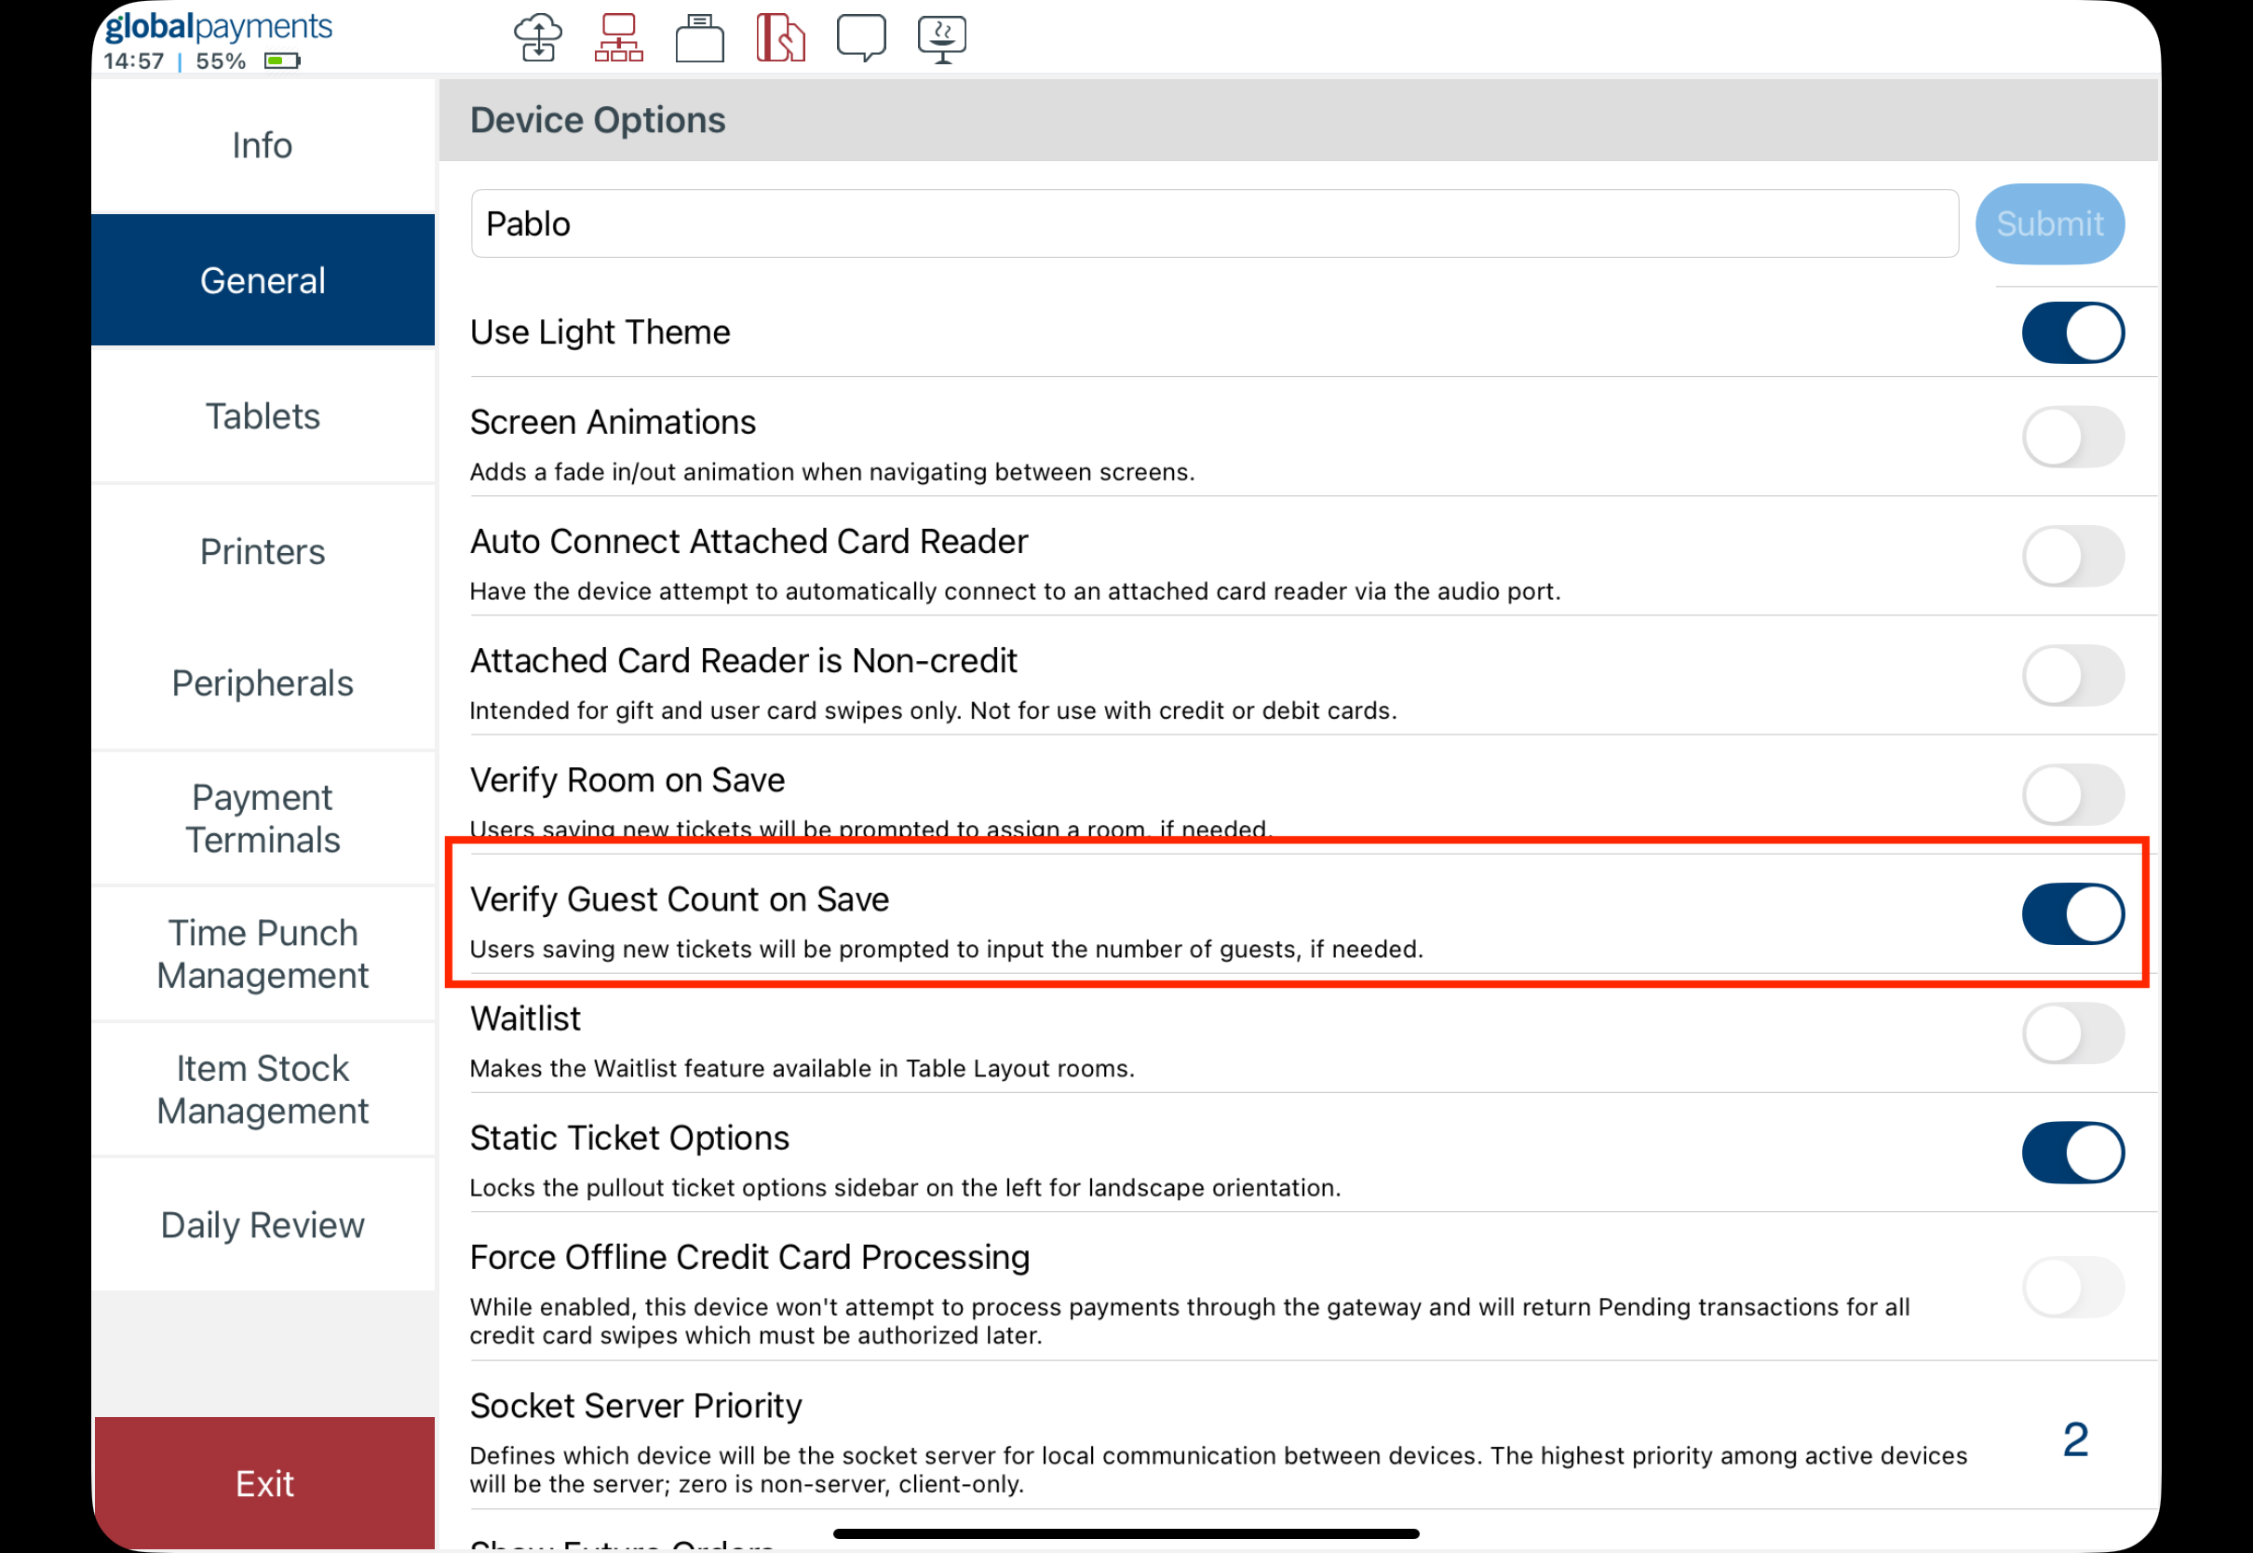Disable Static Ticket Options
The height and width of the screenshot is (1553, 2253).
pyautogui.click(x=2073, y=1152)
